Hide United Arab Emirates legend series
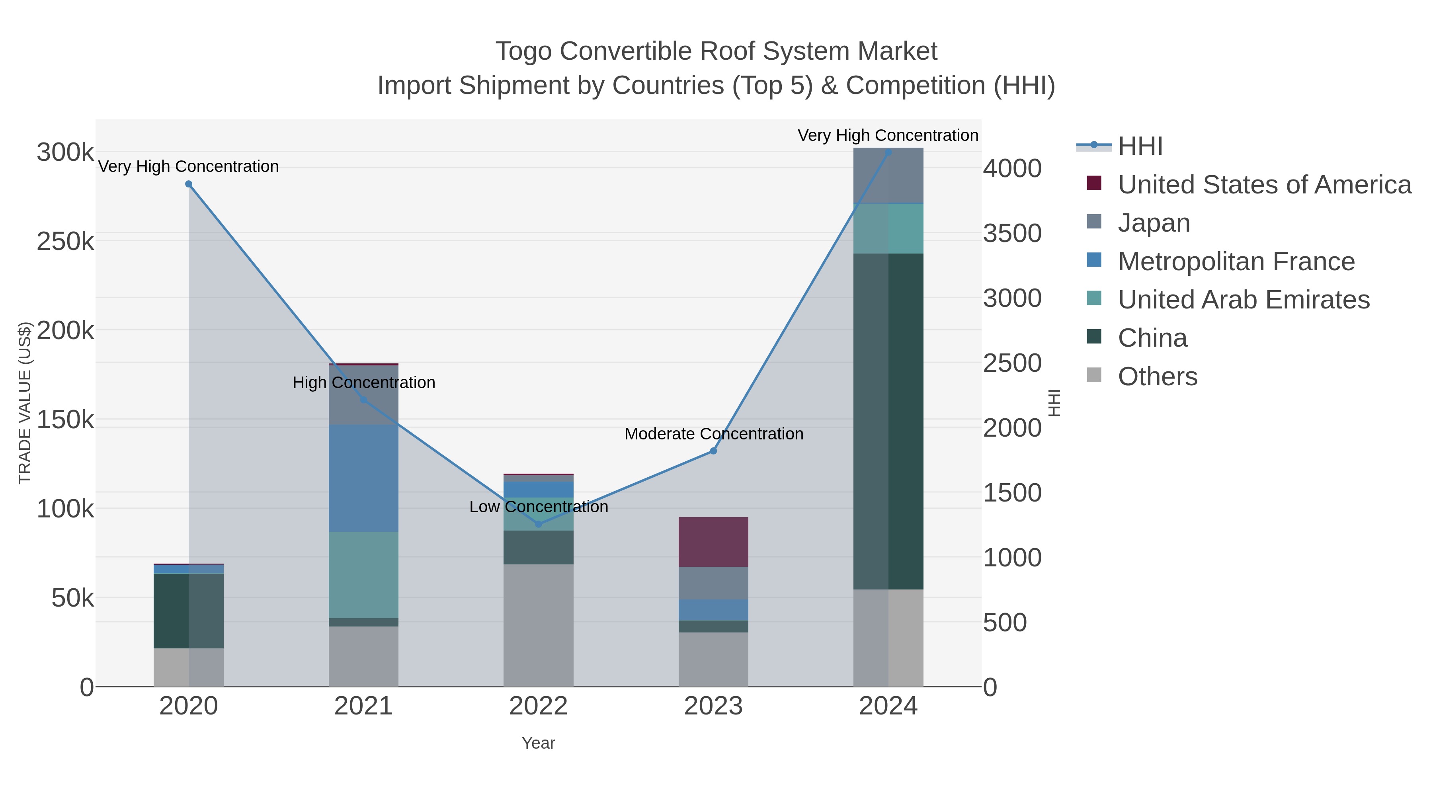Viewport: 1433px width, 806px height. point(1228,299)
